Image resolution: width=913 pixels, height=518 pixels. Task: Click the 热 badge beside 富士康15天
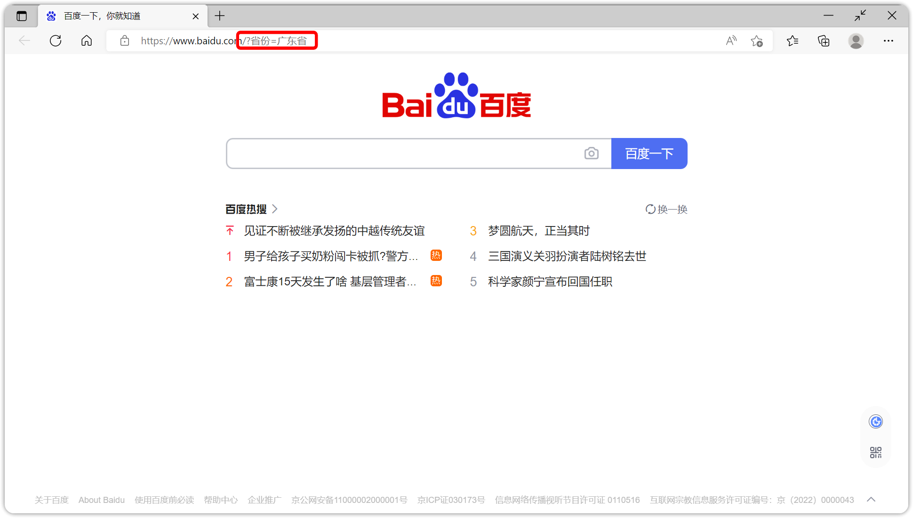436,281
